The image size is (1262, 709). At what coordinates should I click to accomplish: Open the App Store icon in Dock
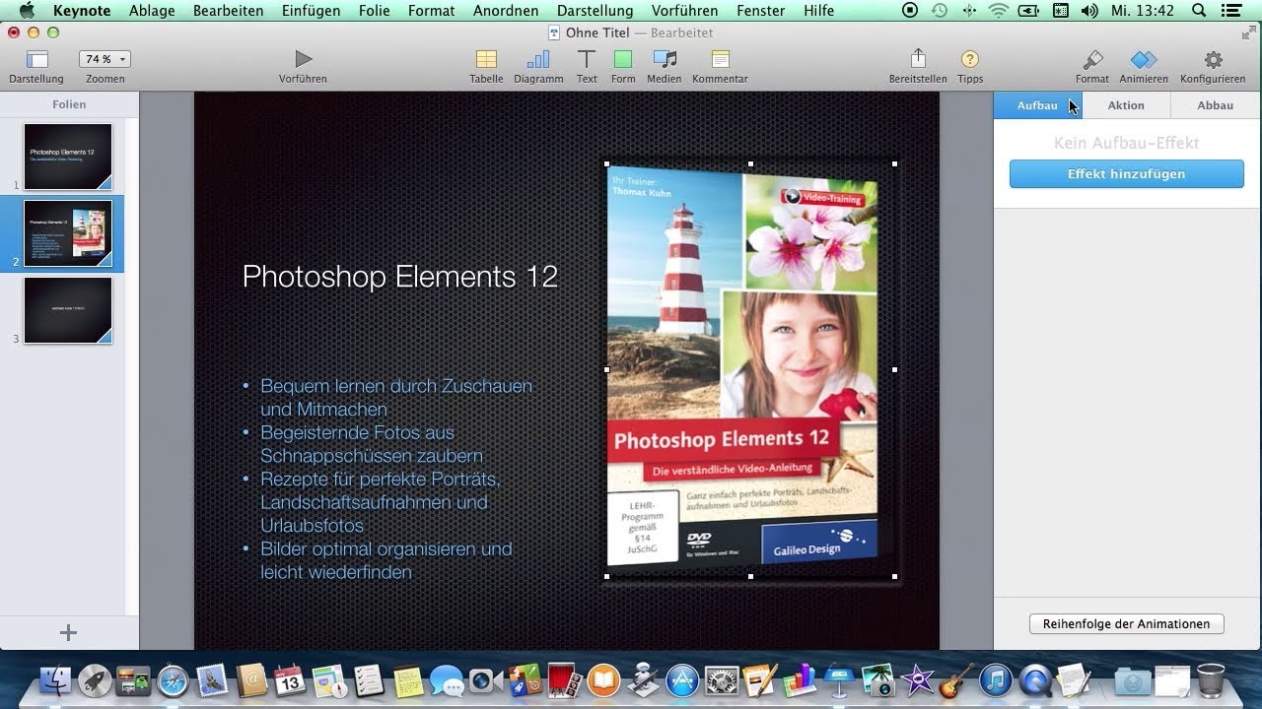pyautogui.click(x=681, y=680)
